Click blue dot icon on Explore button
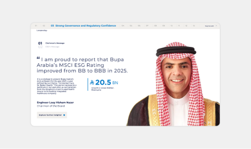 pos(64,115)
